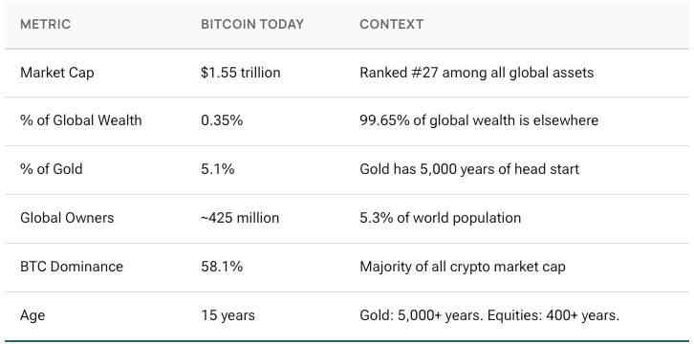Select the 58.1% value cell

222,267
